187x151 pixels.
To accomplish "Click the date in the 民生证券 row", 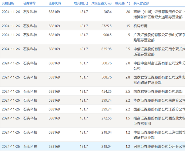I will point(11,146).
